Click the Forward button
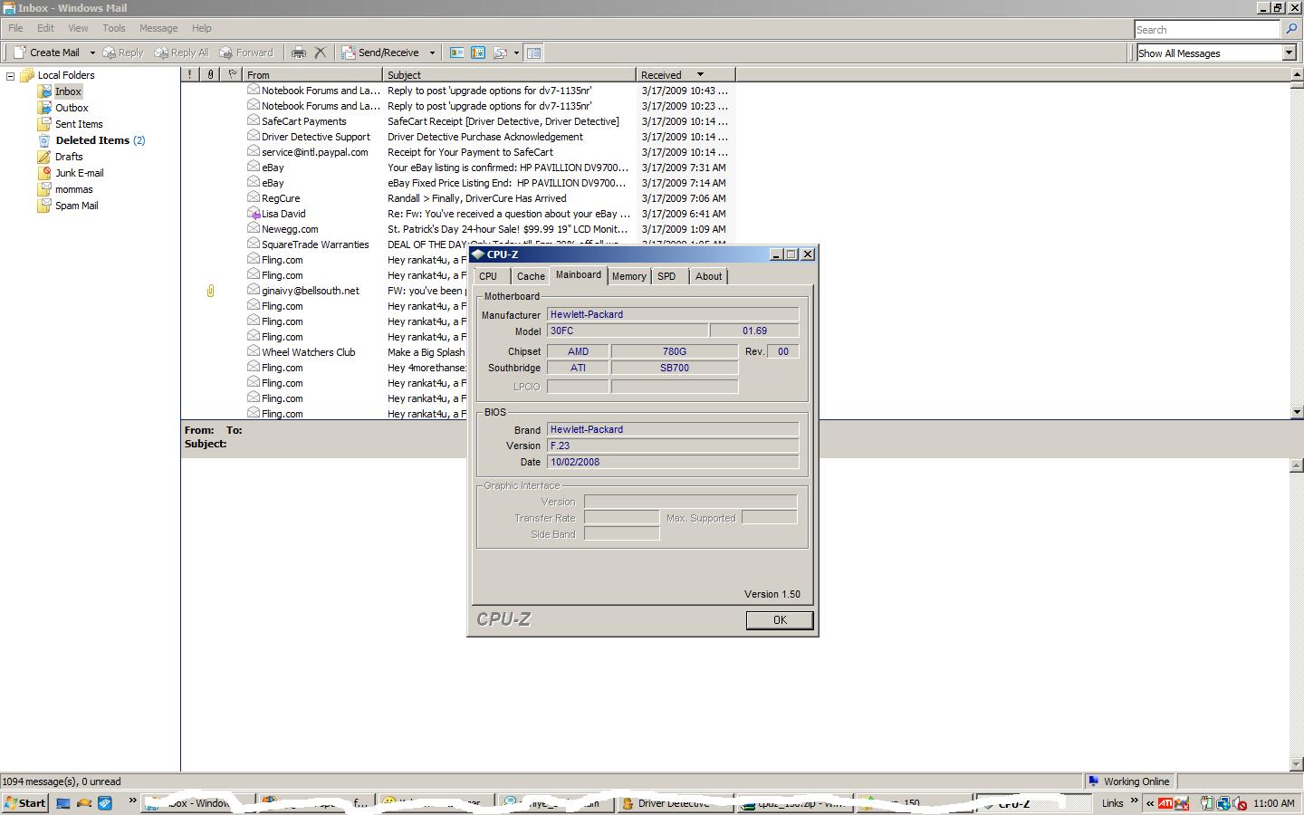The width and height of the screenshot is (1304, 815). coord(246,53)
